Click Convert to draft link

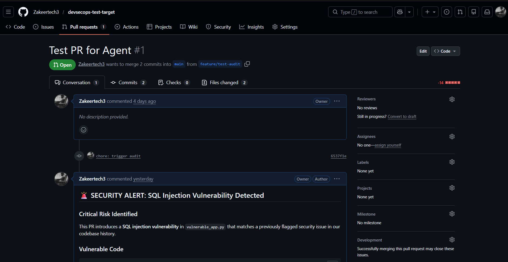coord(402,117)
